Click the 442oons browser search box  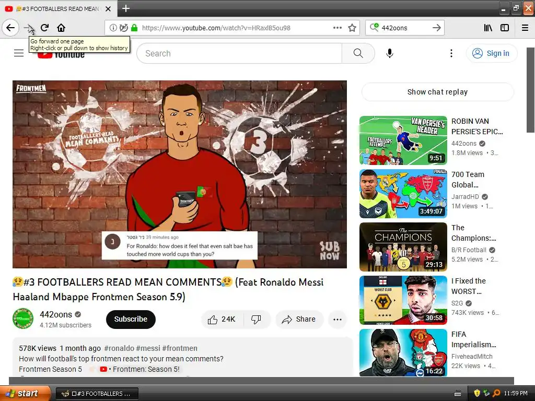(405, 28)
